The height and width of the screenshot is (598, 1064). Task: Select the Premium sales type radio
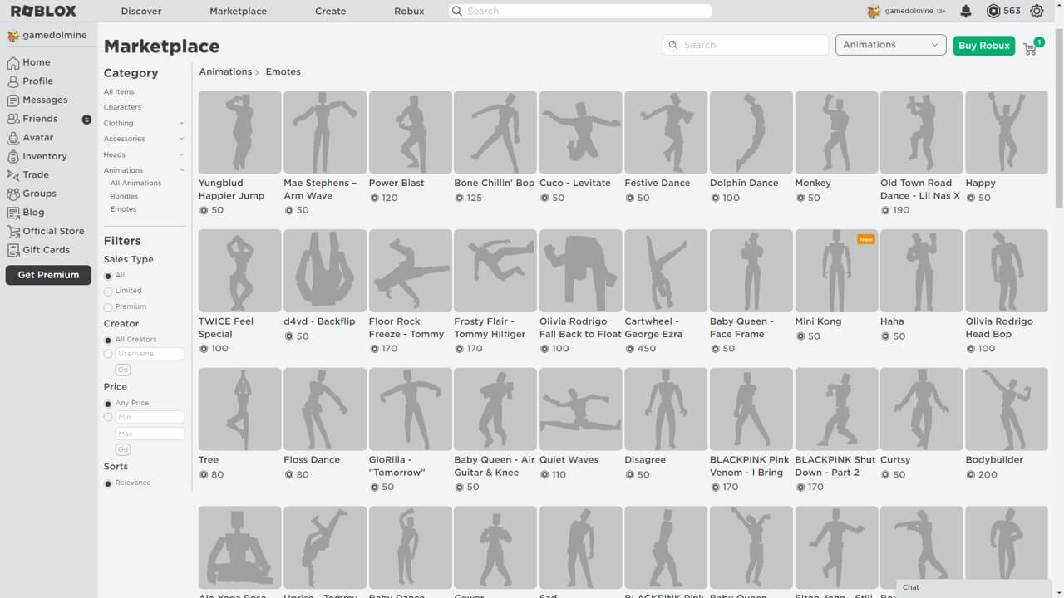coord(108,307)
